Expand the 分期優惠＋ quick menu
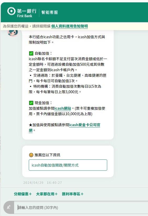The image size is (148, 216). pos(23,194)
